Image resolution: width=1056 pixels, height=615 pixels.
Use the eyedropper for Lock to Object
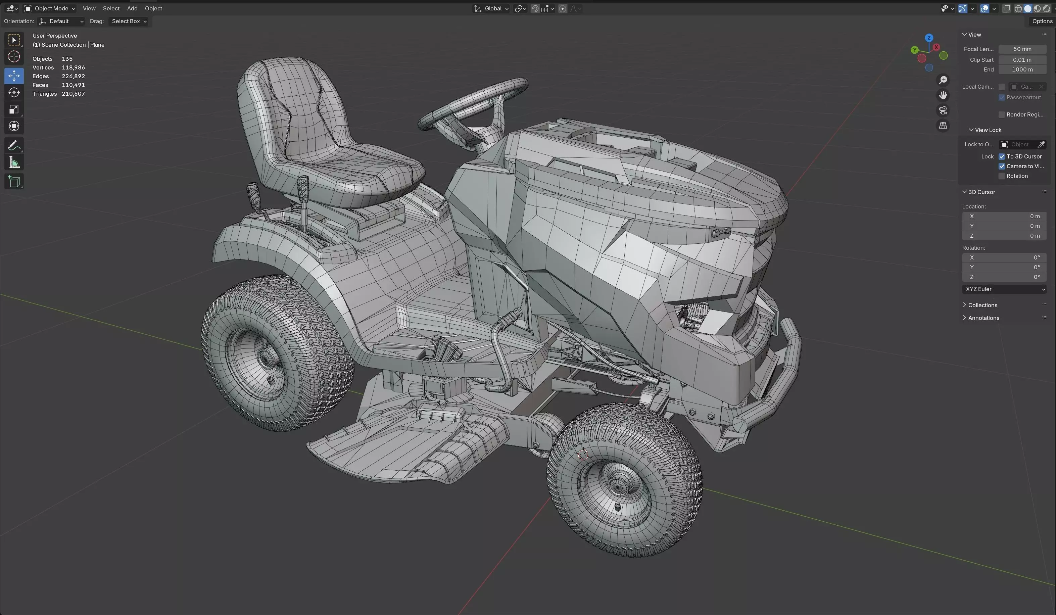[1041, 145]
